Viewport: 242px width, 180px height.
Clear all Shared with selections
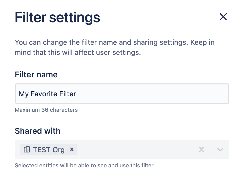click(201, 149)
